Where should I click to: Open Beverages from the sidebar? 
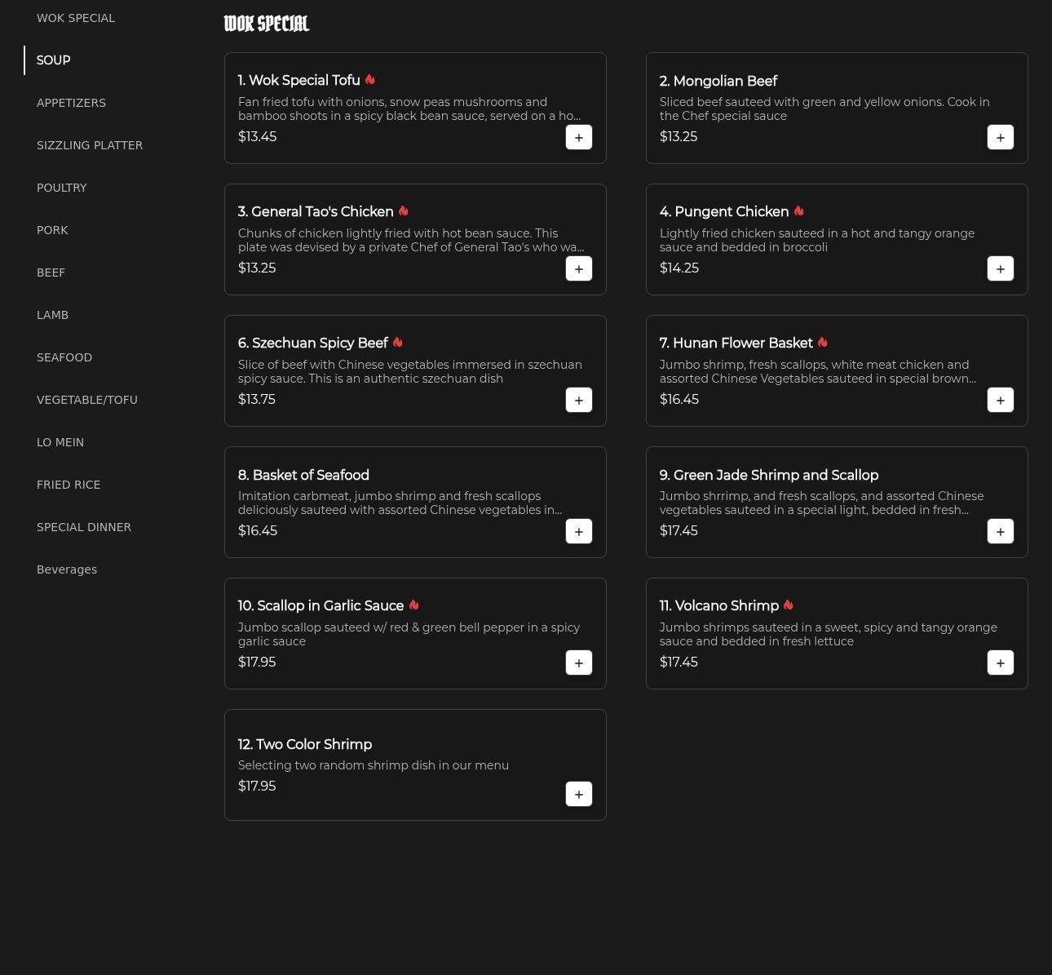[x=67, y=569]
